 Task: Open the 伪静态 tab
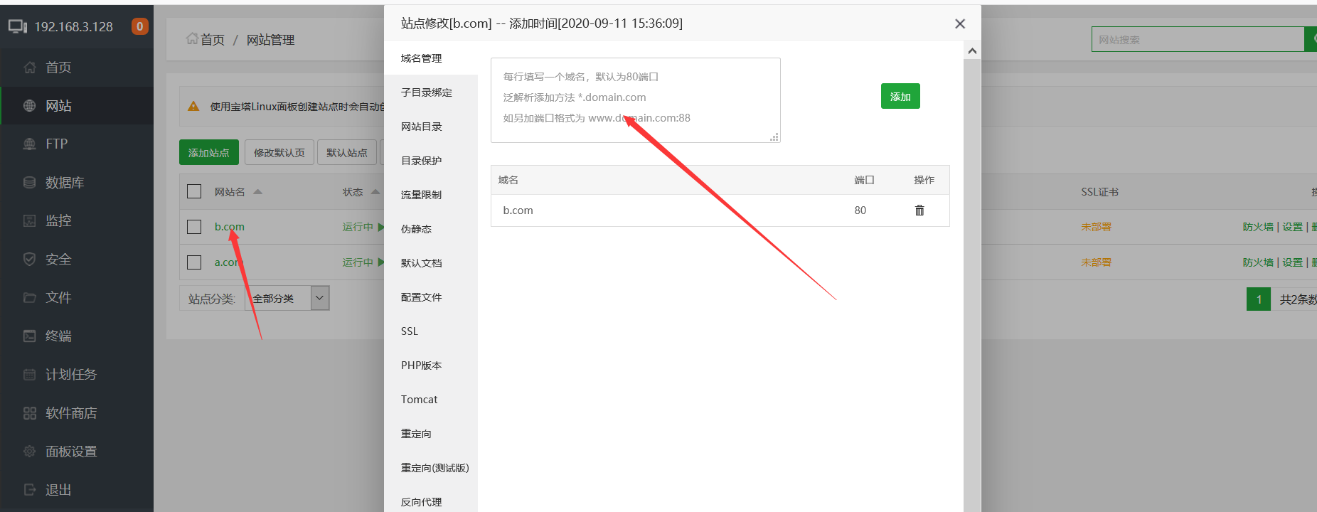point(431,229)
